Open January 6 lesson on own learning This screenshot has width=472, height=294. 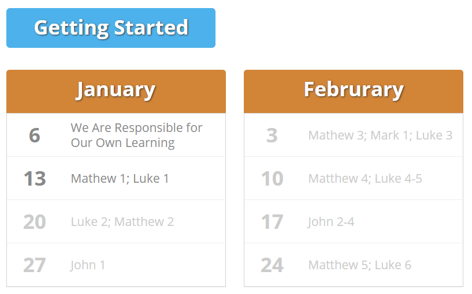[x=136, y=135]
